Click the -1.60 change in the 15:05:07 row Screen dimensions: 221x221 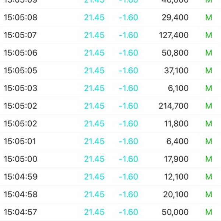coord(128,35)
